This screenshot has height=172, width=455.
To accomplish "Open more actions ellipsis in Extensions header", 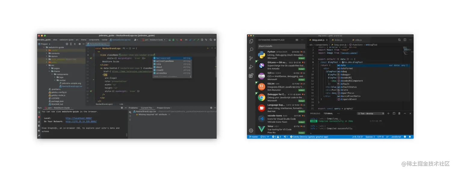I will tap(302, 40).
